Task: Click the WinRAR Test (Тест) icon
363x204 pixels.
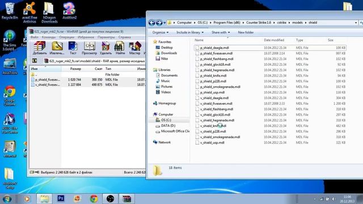Action: pyautogui.click(x=73, y=48)
